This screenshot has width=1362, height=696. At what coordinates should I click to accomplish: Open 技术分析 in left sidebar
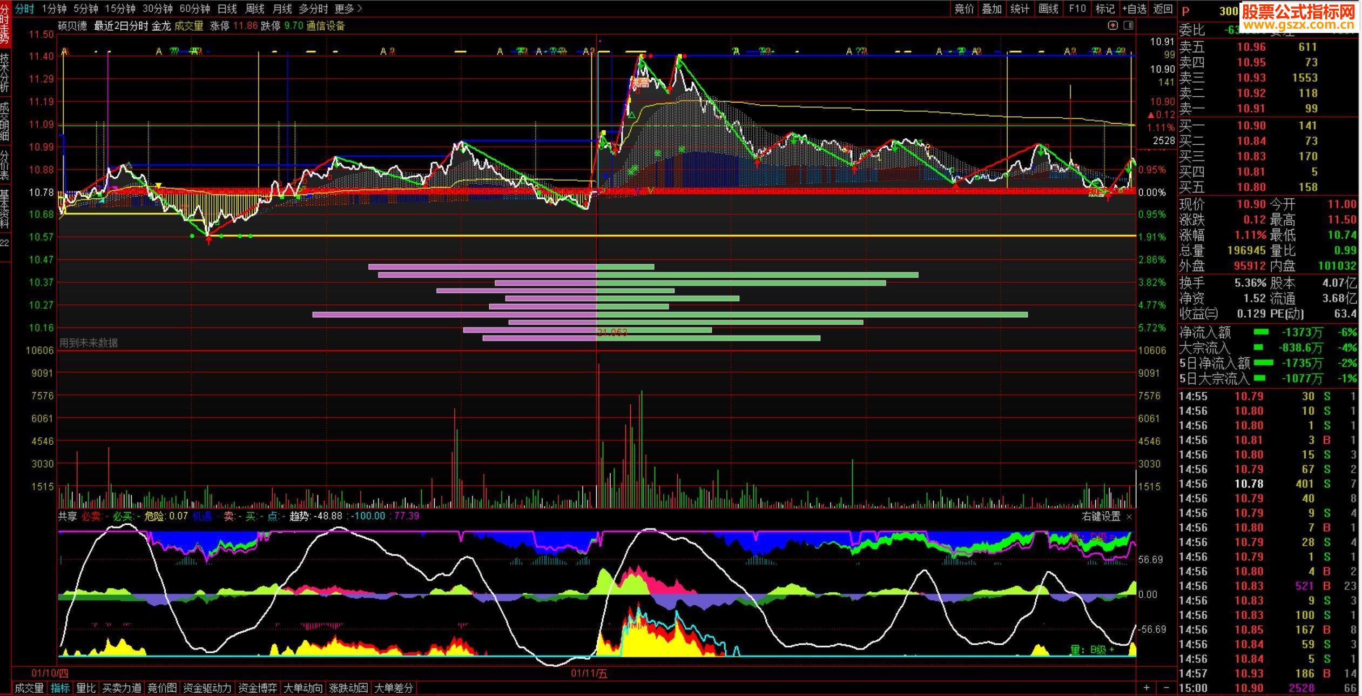click(5, 72)
